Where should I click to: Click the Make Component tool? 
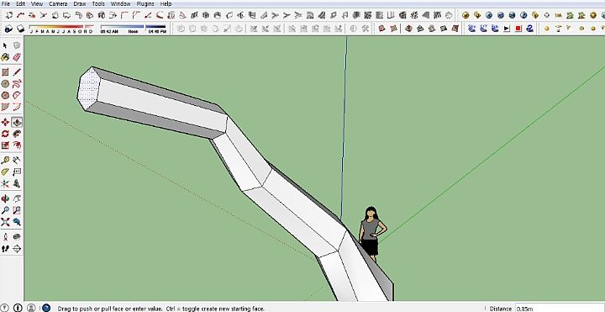[17, 45]
